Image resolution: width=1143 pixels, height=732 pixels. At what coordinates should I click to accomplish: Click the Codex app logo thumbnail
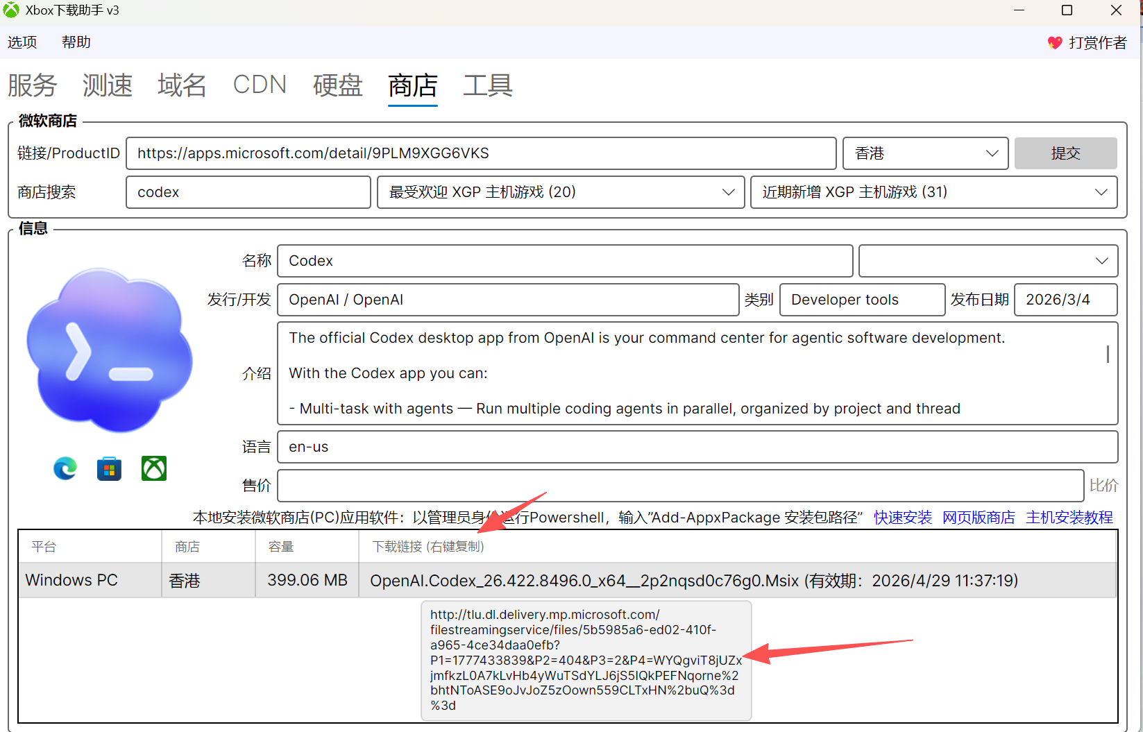pos(110,350)
